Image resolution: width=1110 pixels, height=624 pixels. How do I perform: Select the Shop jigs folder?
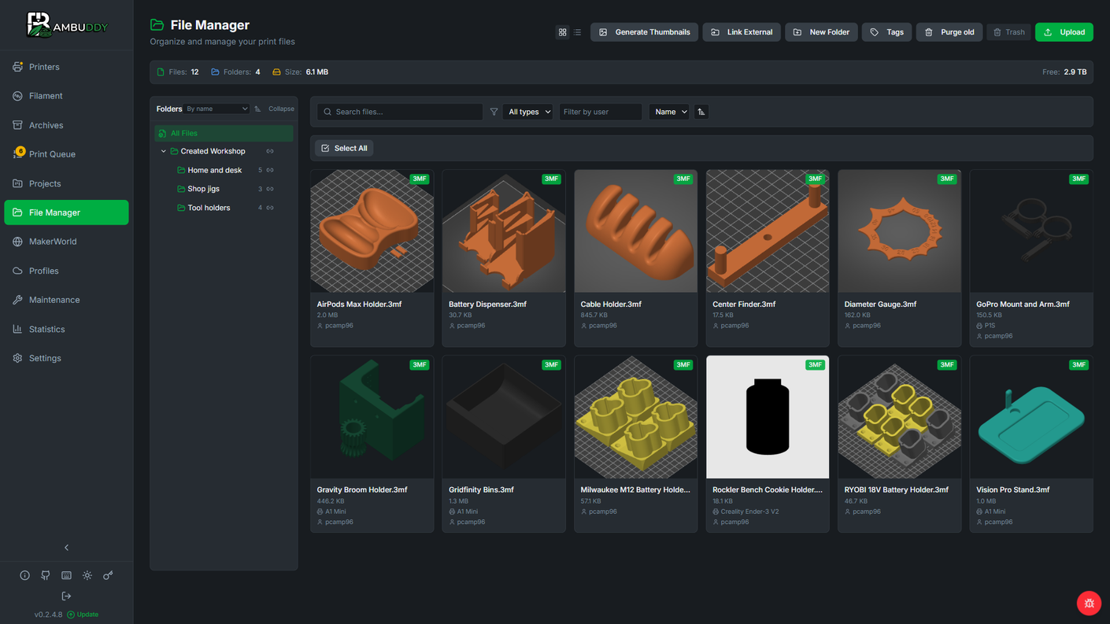point(224,189)
